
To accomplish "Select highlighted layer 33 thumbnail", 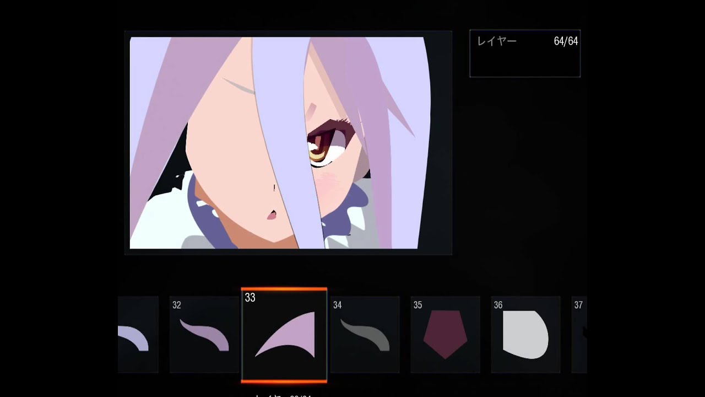I will coord(284,335).
